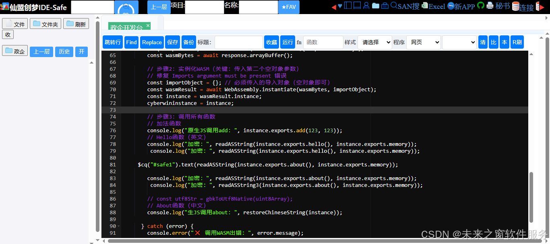Click 收藏 button in editor toolbar
550x244 pixels.
click(x=271, y=42)
